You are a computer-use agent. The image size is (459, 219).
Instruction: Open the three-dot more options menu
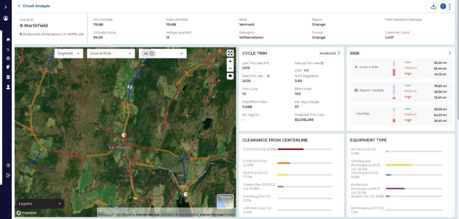pos(450,6)
